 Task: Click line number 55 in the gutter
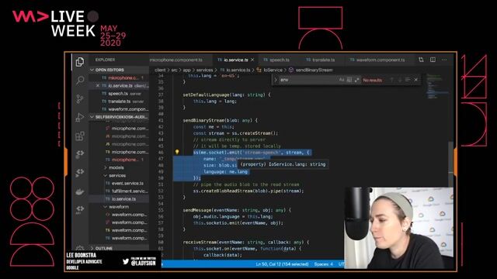coord(161,210)
